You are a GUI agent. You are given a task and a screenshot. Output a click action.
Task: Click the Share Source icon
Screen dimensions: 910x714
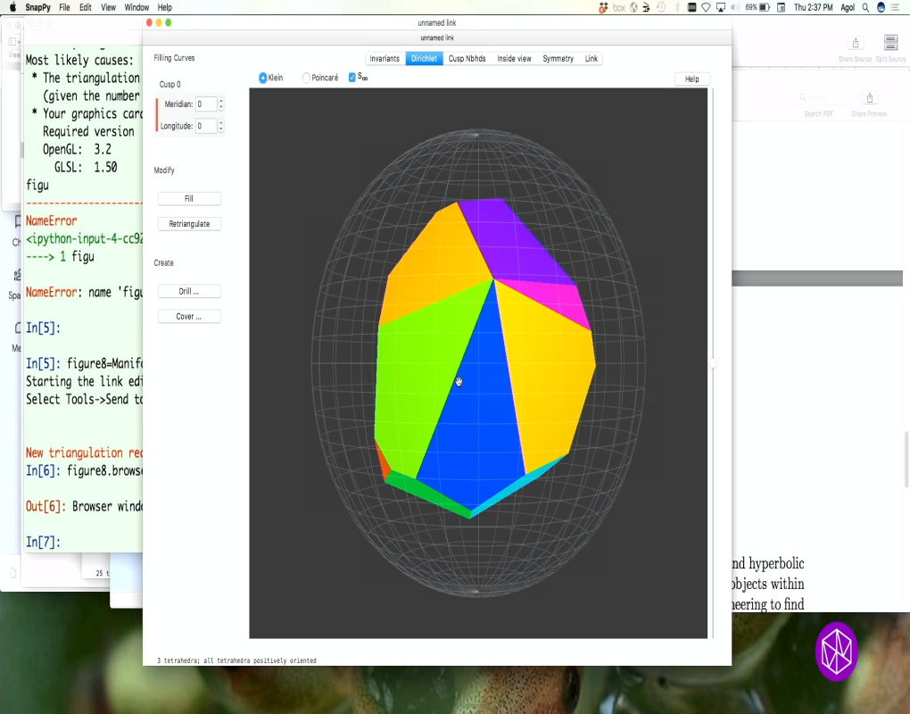tap(856, 44)
